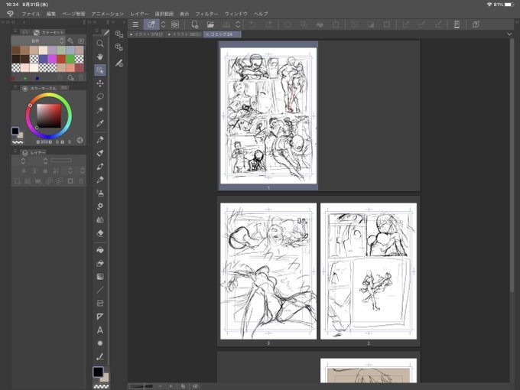Select transparent color strip in color circle panel
The width and height of the screenshot is (520, 390).
[18, 142]
